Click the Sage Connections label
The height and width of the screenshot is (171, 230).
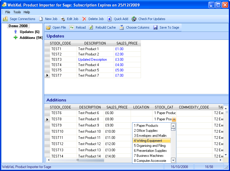22,19
